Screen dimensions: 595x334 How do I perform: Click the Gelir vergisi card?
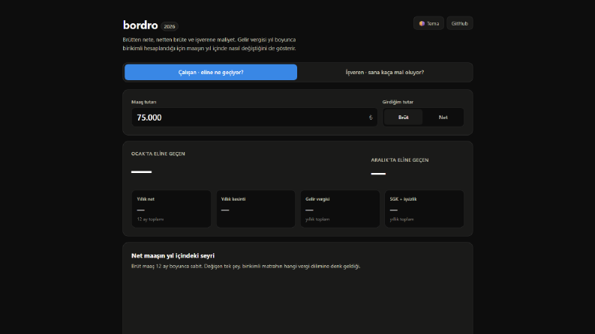click(x=340, y=209)
